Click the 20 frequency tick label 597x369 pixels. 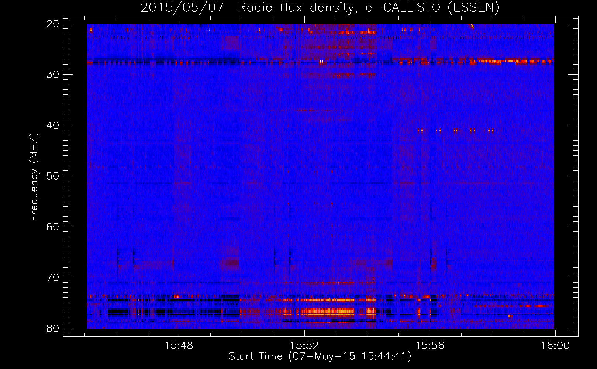pos(53,24)
